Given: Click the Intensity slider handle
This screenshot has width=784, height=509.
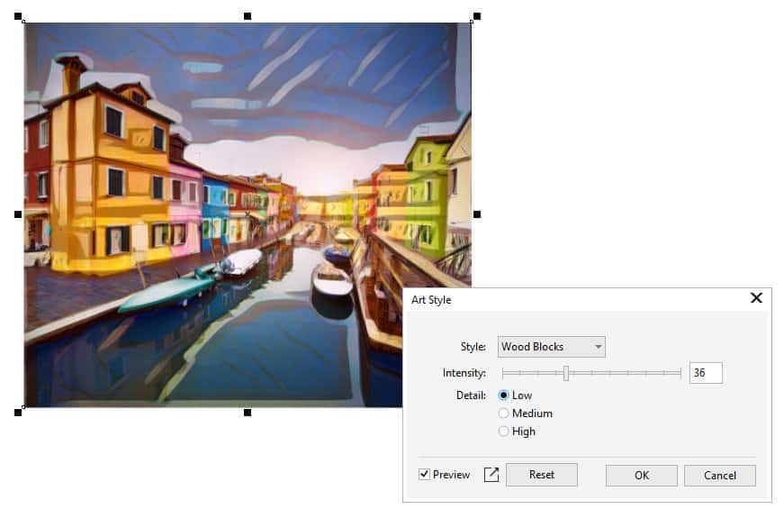Looking at the screenshot, I should (566, 373).
